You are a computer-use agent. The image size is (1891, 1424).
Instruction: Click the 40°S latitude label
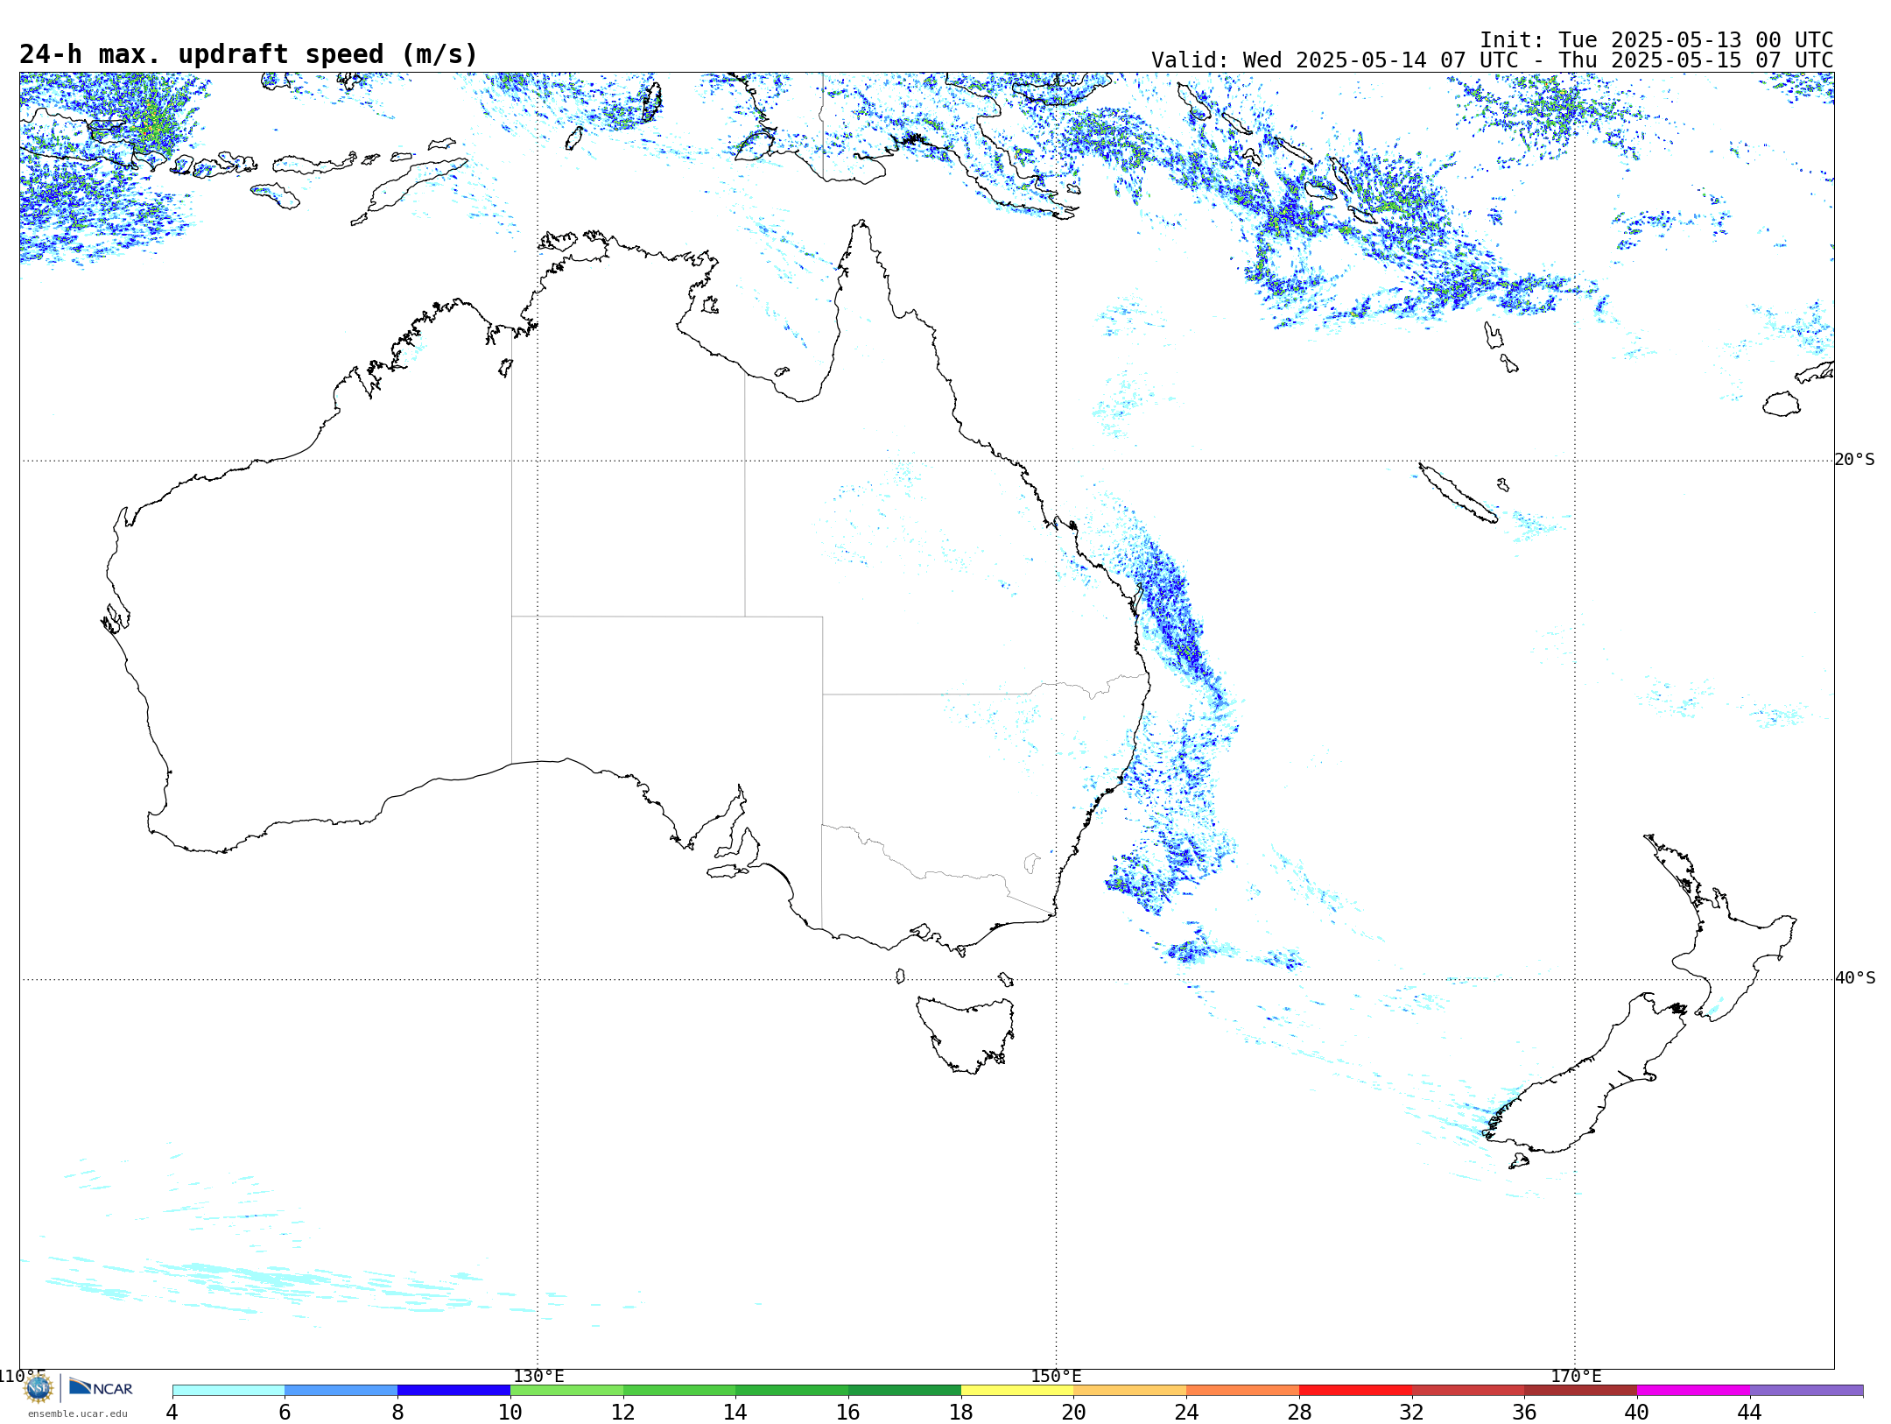point(1855,978)
